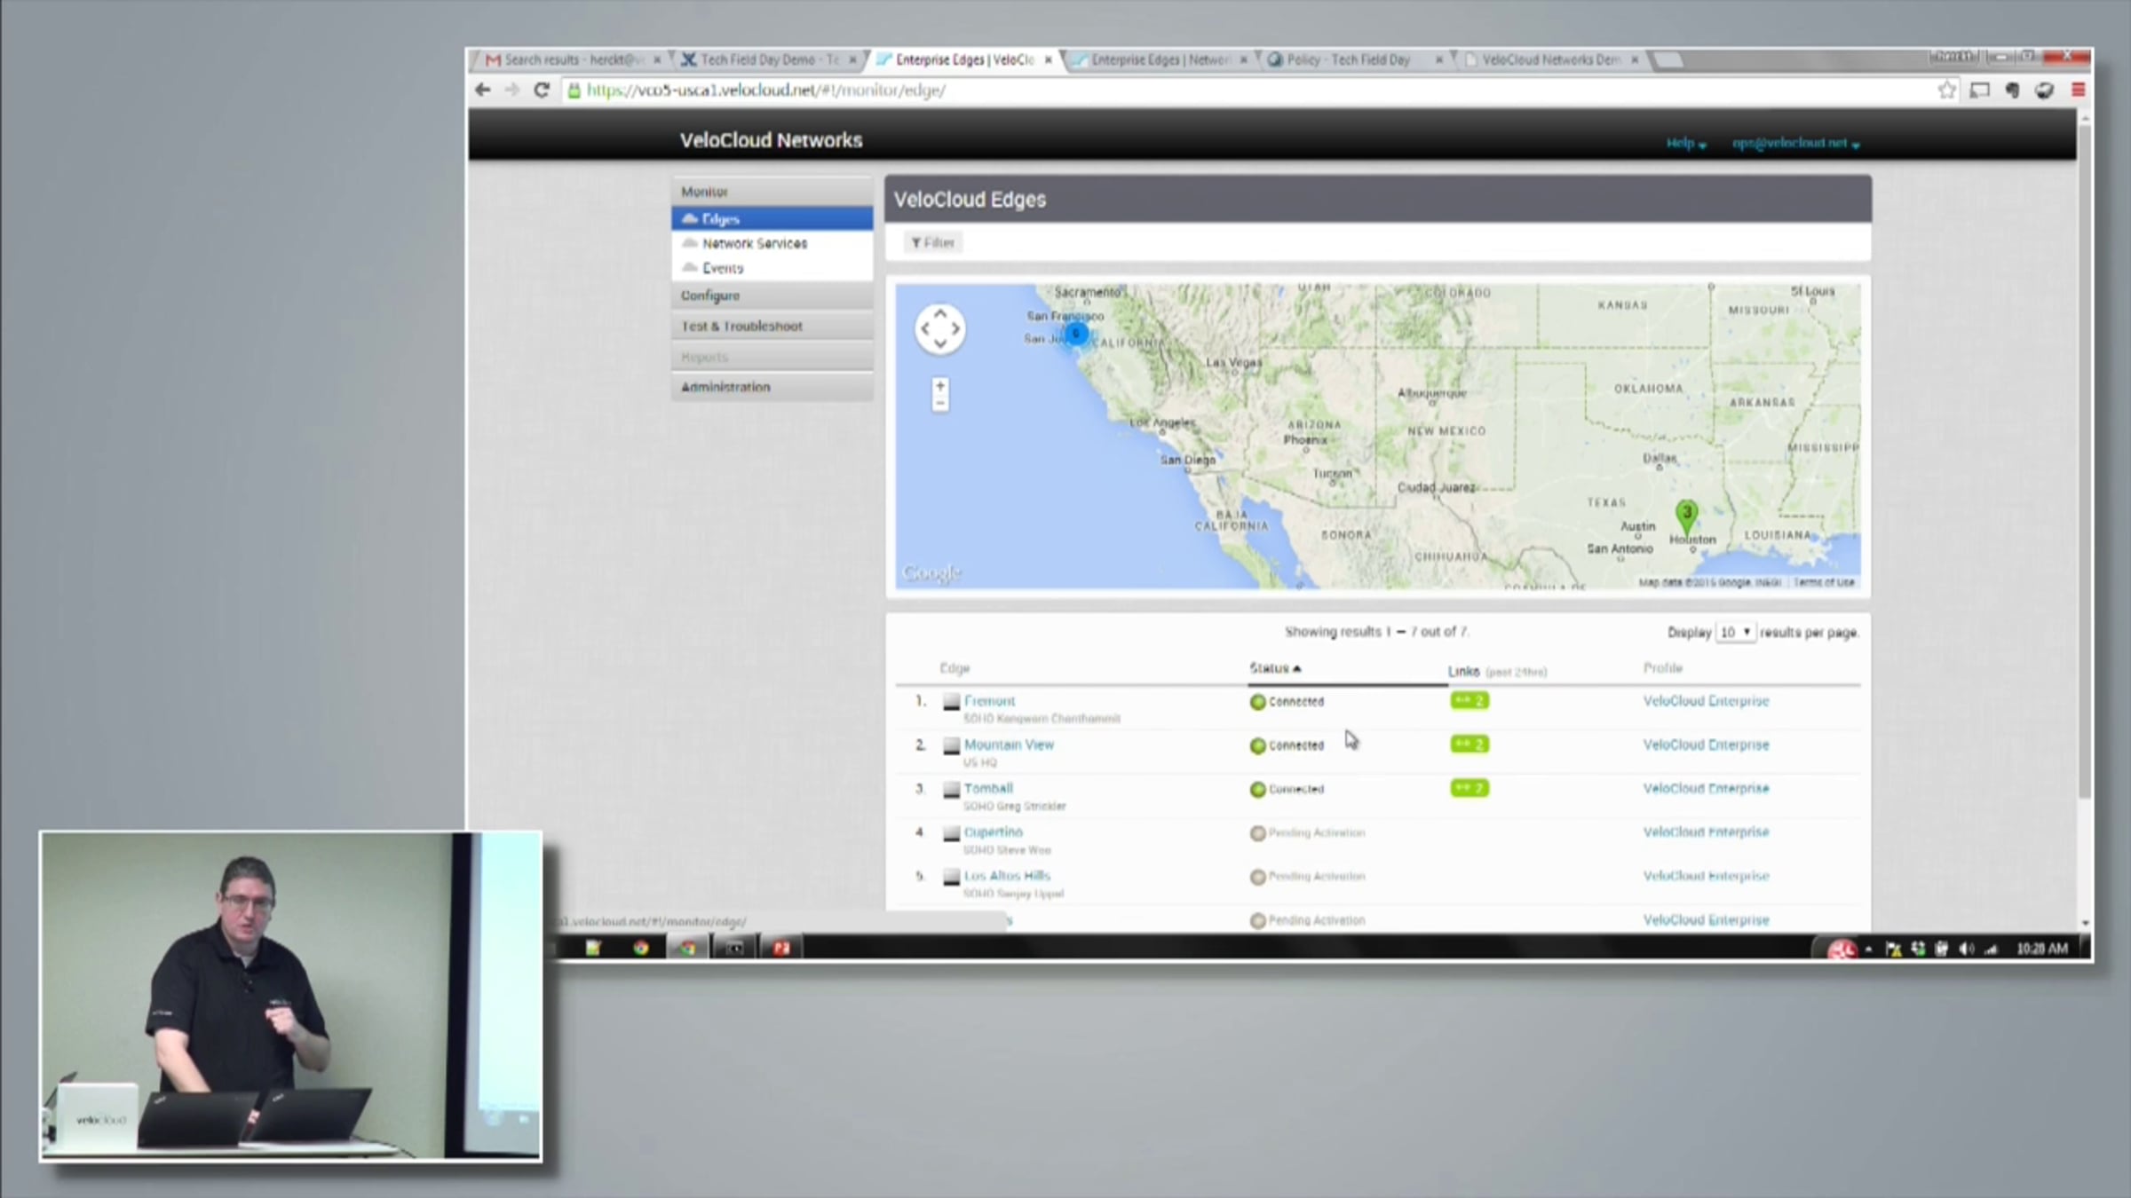The height and width of the screenshot is (1198, 2131).
Task: Click the Cupertino edge device icon
Action: [x=951, y=832]
